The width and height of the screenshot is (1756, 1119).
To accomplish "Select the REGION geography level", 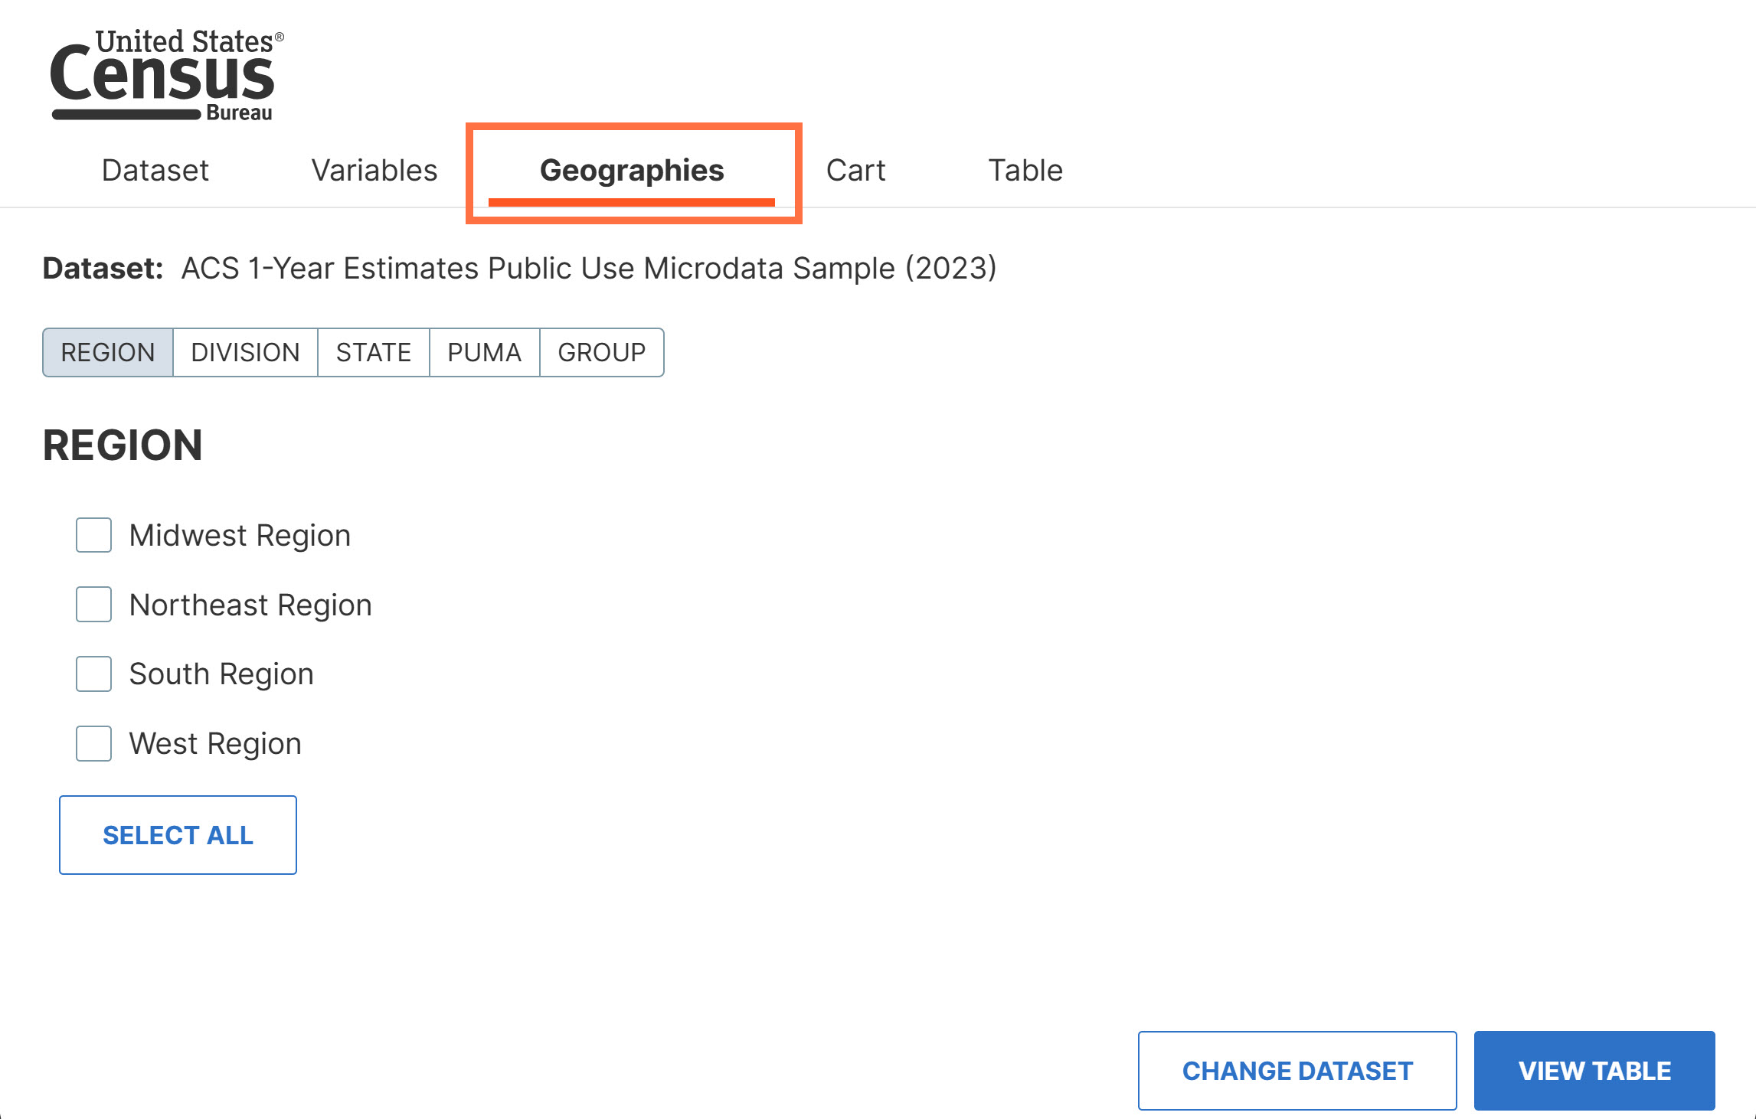I will click(x=108, y=352).
